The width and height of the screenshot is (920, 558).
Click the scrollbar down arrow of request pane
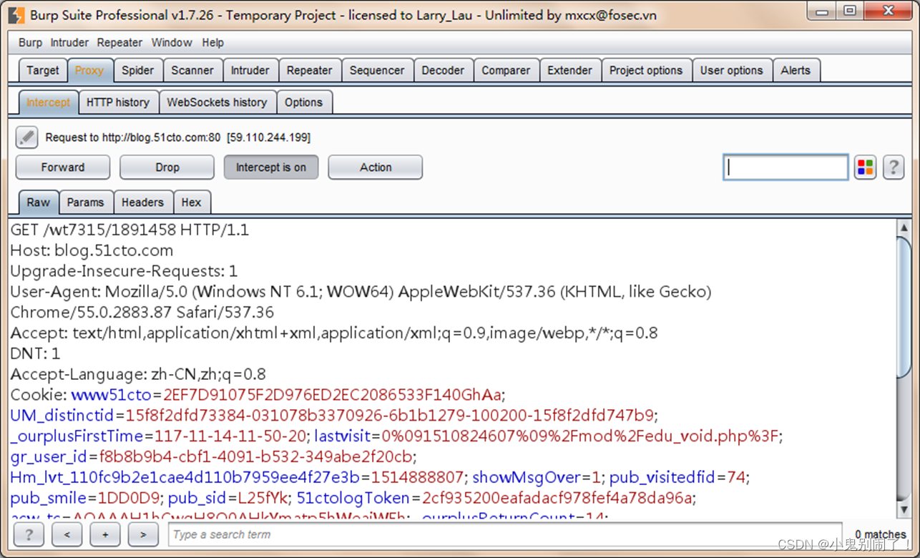pyautogui.click(x=904, y=509)
